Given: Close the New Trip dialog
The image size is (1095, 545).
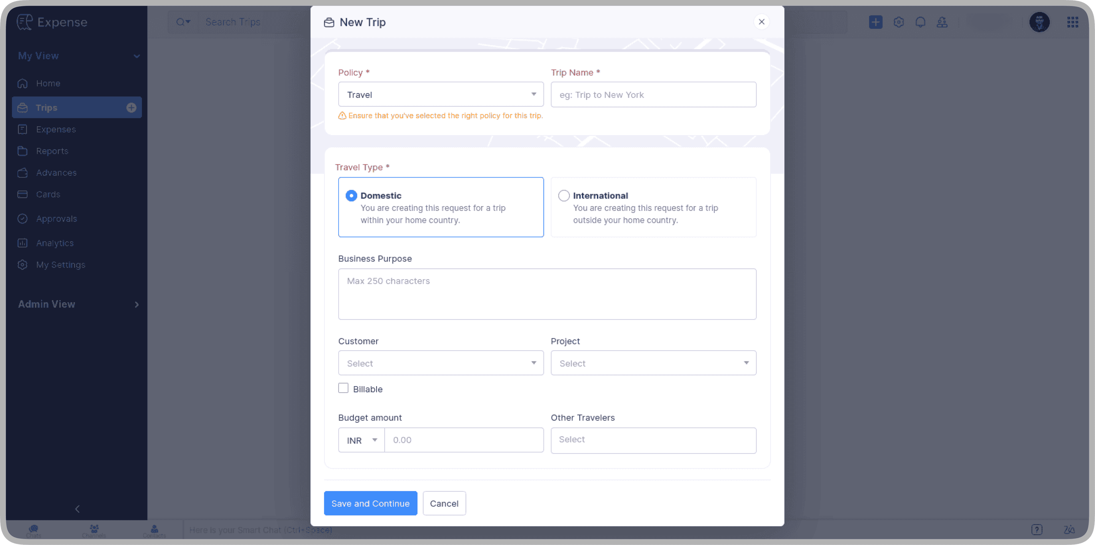Looking at the screenshot, I should point(761,22).
